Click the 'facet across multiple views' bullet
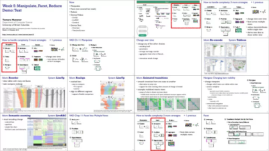Screen dimensions: 269x151 point(256,23)
